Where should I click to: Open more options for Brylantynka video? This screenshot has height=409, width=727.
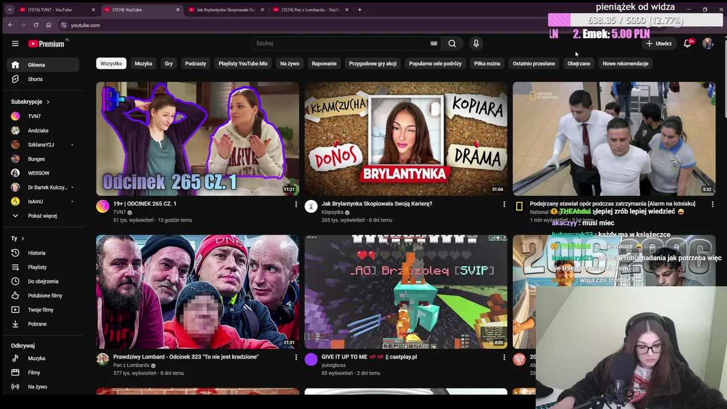504,204
